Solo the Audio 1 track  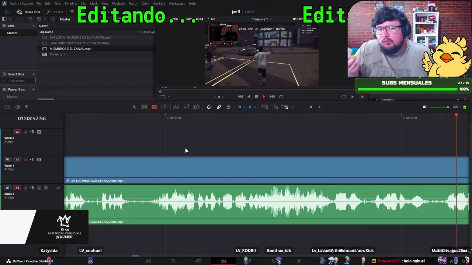tap(39, 188)
